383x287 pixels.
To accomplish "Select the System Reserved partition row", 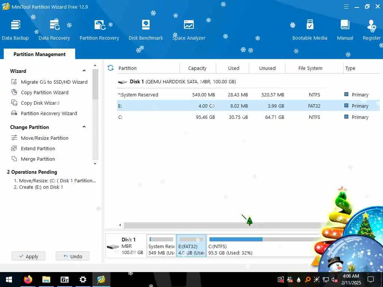I will point(248,95).
